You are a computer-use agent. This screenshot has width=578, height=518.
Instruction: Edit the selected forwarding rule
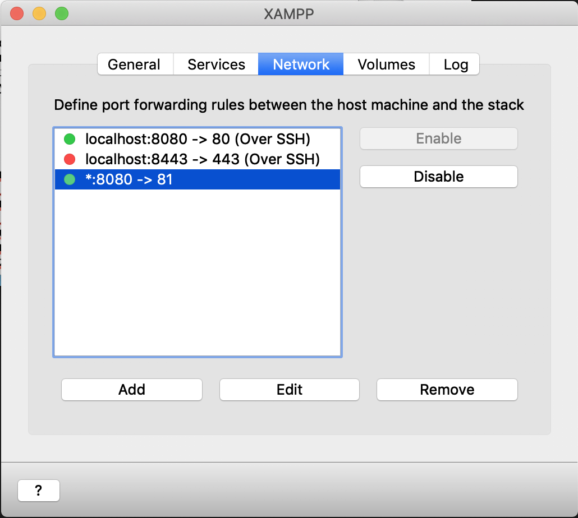coord(290,390)
